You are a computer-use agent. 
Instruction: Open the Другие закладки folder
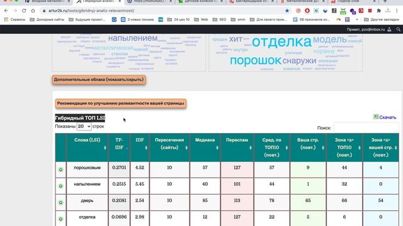[x=382, y=19]
